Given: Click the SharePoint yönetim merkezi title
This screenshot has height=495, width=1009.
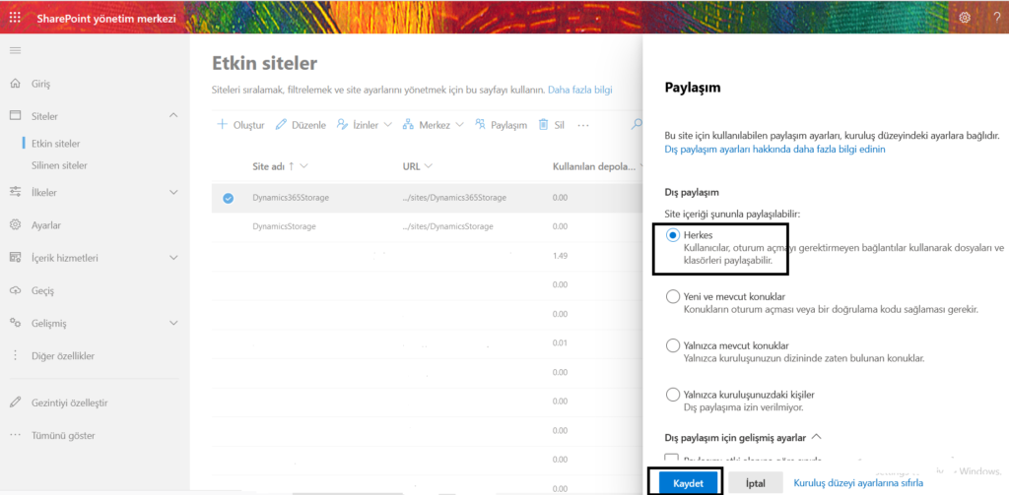Looking at the screenshot, I should (x=106, y=19).
